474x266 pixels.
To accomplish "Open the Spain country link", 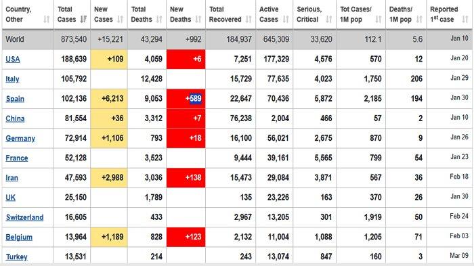I will (x=15, y=99).
